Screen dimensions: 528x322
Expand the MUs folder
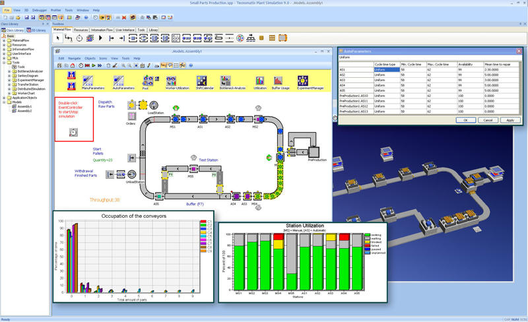[4, 58]
